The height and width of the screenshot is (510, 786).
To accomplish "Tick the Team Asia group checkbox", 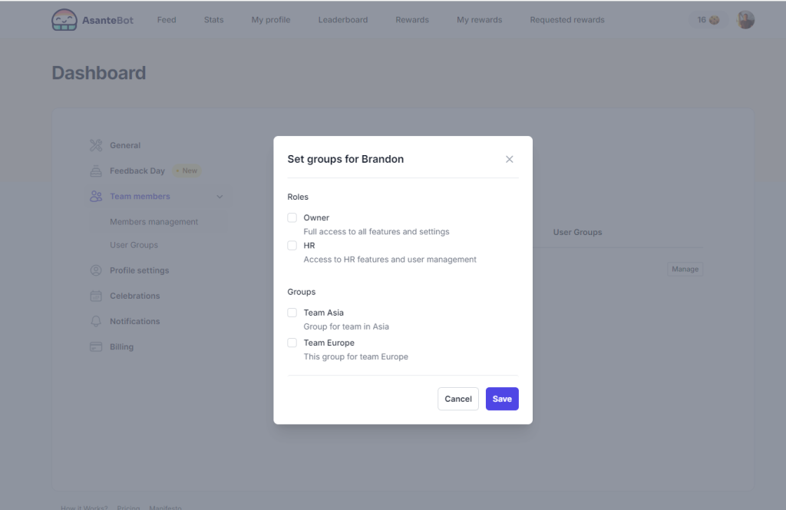I will (x=292, y=313).
